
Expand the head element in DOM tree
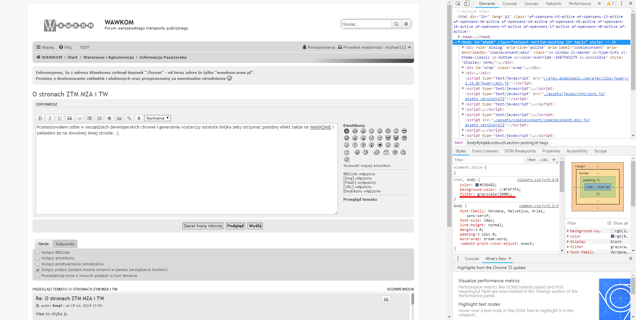click(x=459, y=37)
